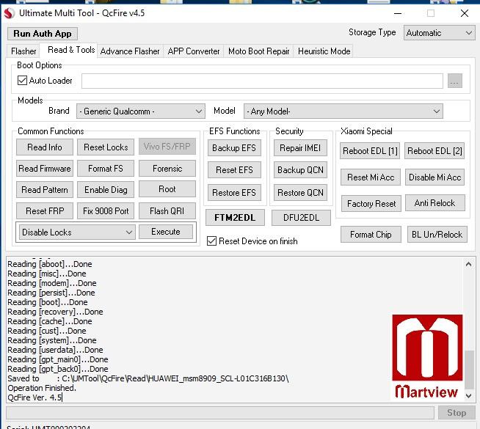Expand the Brand combo box
The height and width of the screenshot is (429, 480).
141,111
